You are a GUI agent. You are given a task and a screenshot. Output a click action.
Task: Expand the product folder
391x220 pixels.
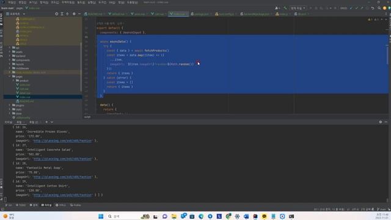(x=13, y=81)
